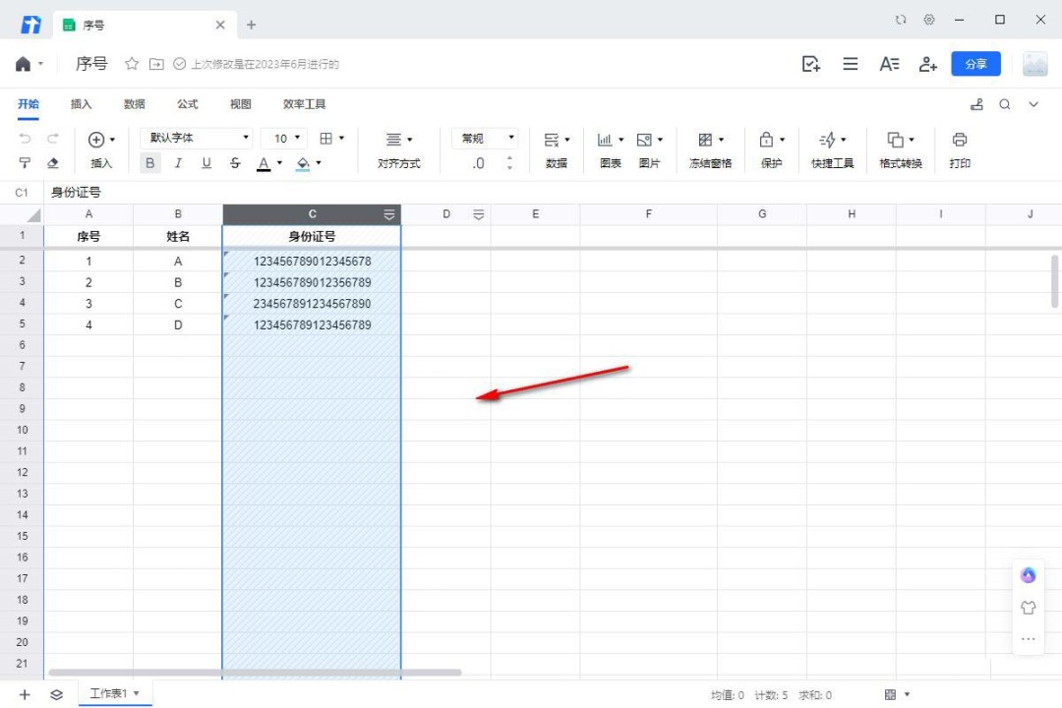The width and height of the screenshot is (1062, 708).
Task: Toggle bold formatting
Action: coord(150,163)
